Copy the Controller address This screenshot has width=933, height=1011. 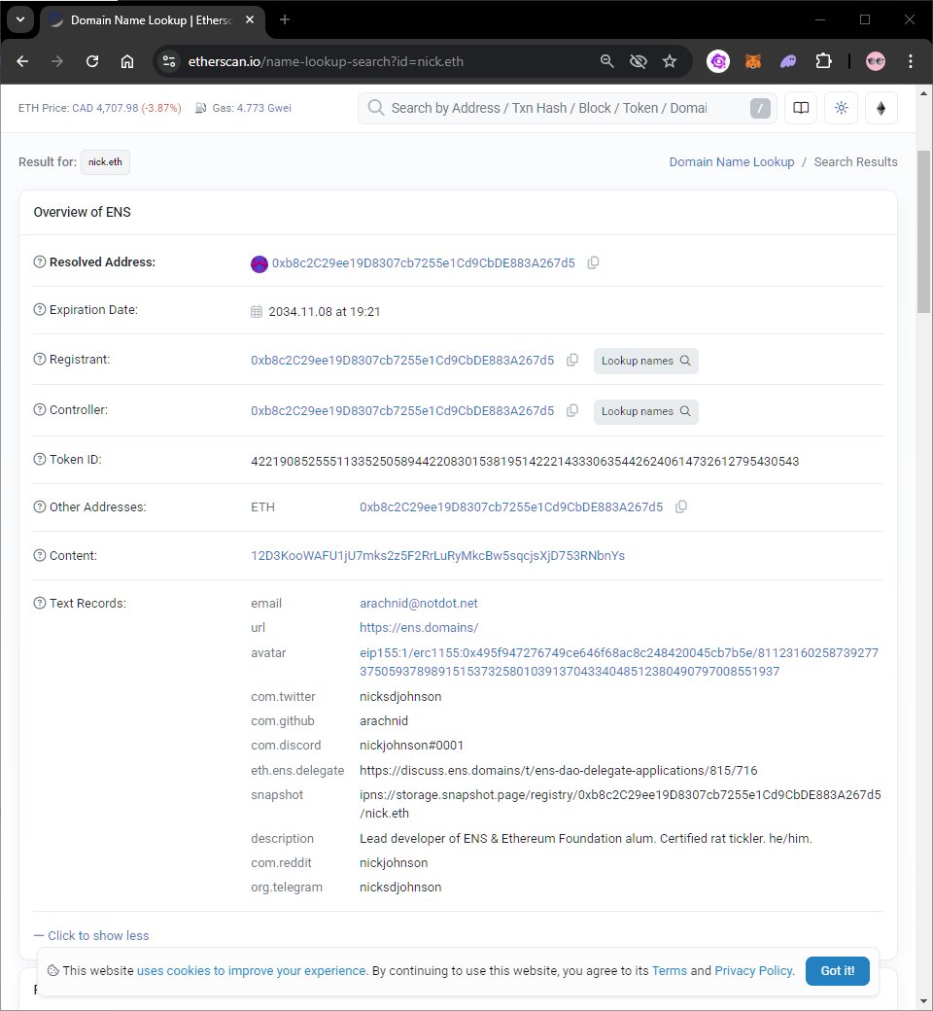click(x=571, y=410)
